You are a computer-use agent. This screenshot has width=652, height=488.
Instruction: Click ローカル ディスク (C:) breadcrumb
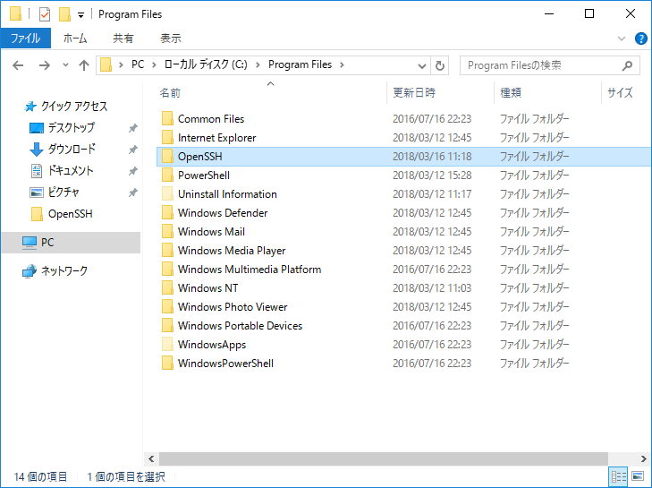206,64
